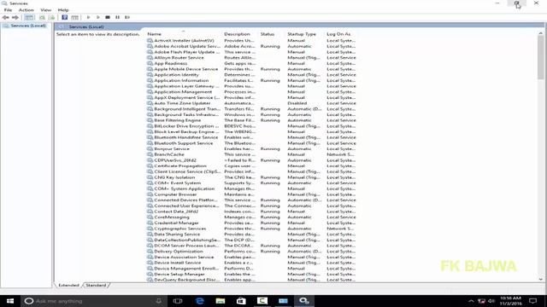Screen dimensions: 547x307
Task: Click the Pause Service toolbar icon
Action: pyautogui.click(x=118, y=17)
